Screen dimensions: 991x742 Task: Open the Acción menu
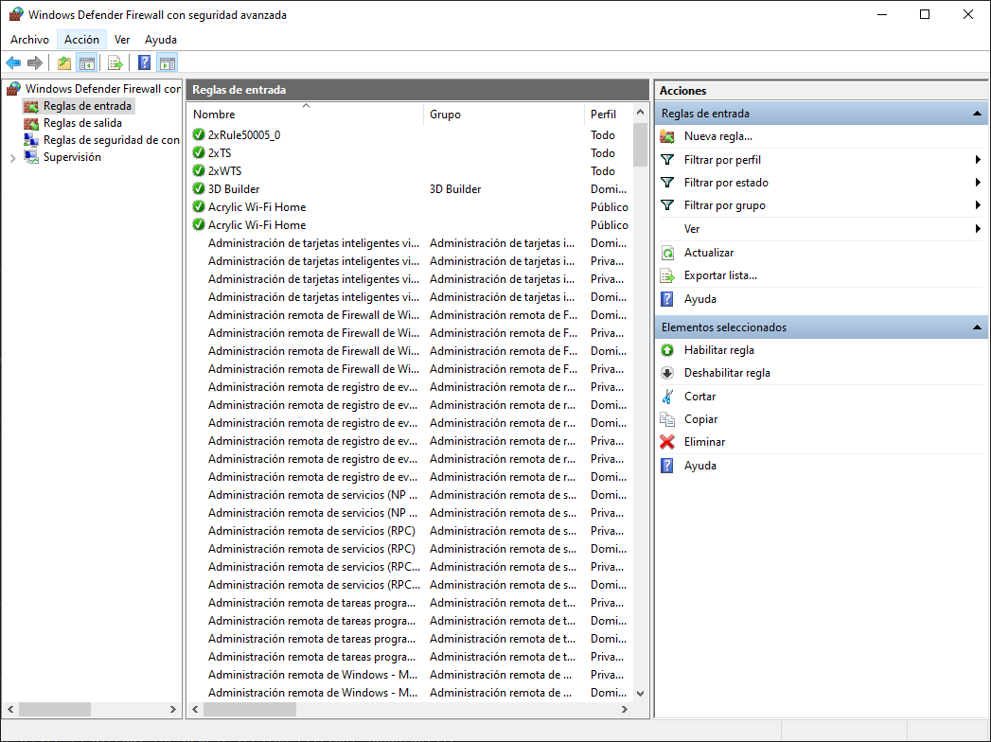[x=81, y=39]
